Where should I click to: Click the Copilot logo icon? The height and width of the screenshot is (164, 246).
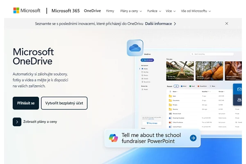click(114, 138)
